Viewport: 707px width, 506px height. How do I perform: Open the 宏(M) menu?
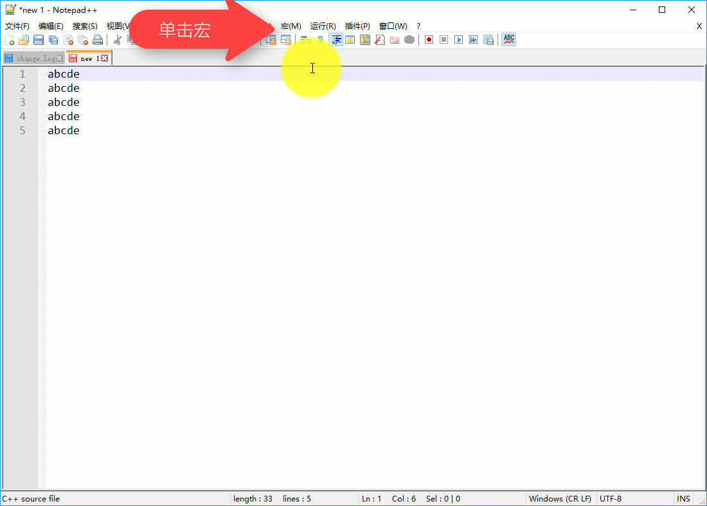click(x=291, y=26)
